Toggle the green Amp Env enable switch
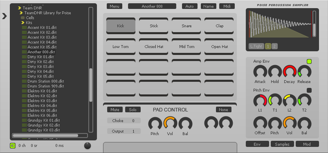Image resolution: width=328 pixels, height=153 pixels. [309, 61]
